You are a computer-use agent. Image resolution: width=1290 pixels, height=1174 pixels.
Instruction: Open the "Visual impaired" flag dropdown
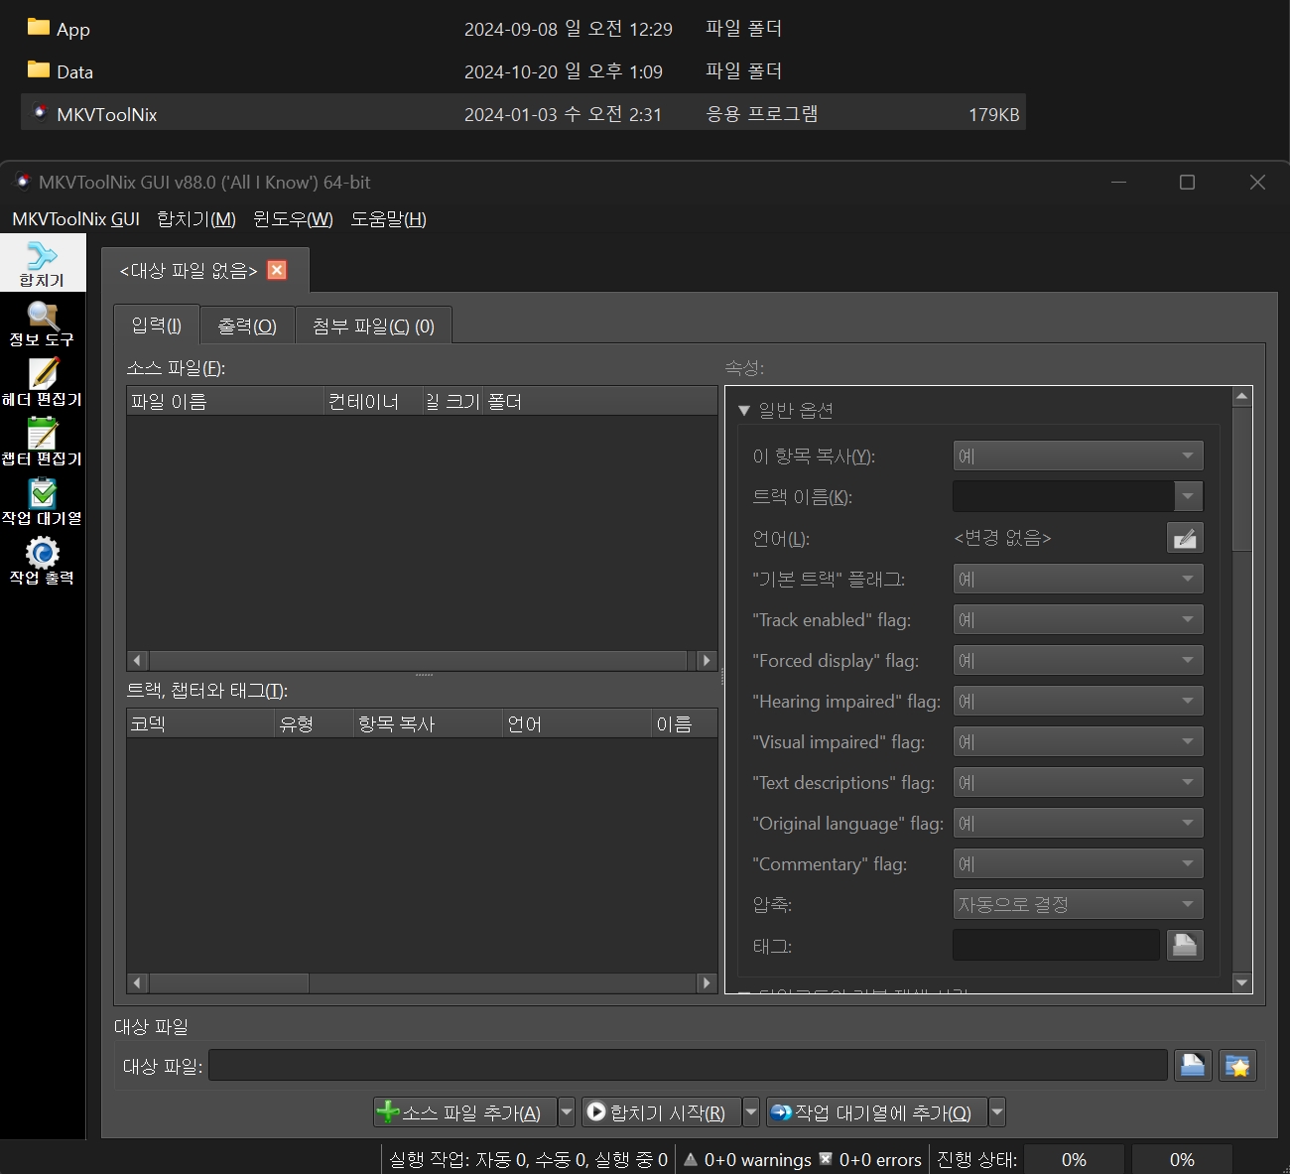(x=1078, y=741)
